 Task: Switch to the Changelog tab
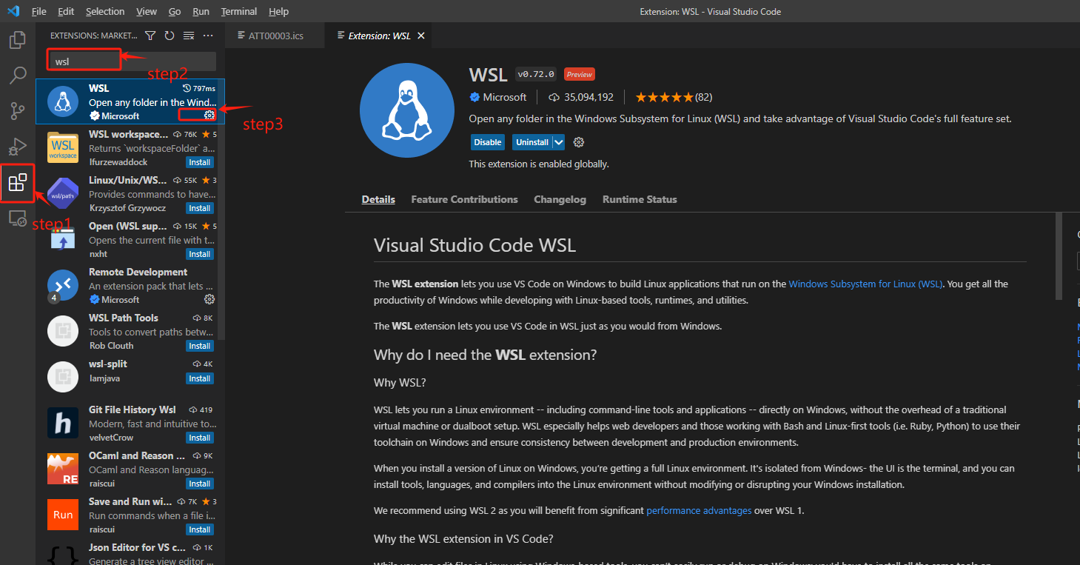click(x=560, y=198)
